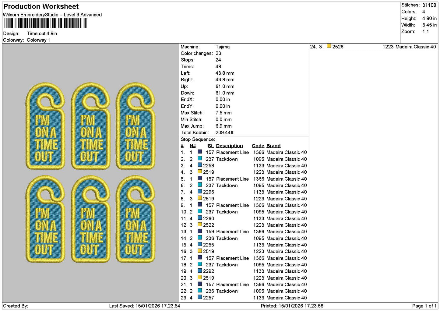Select the yellow swatch beside stitch count 2522

[x=200, y=225]
